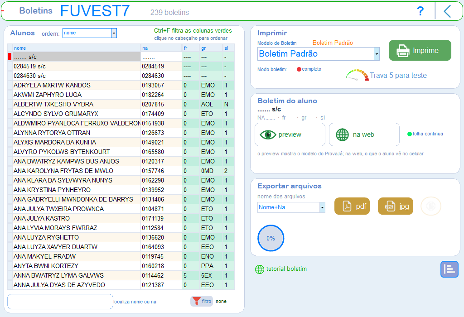The image size is (464, 317).
Task: Select student ALCYNDO SYLVO GRUMARYX
Action: click(x=76, y=114)
